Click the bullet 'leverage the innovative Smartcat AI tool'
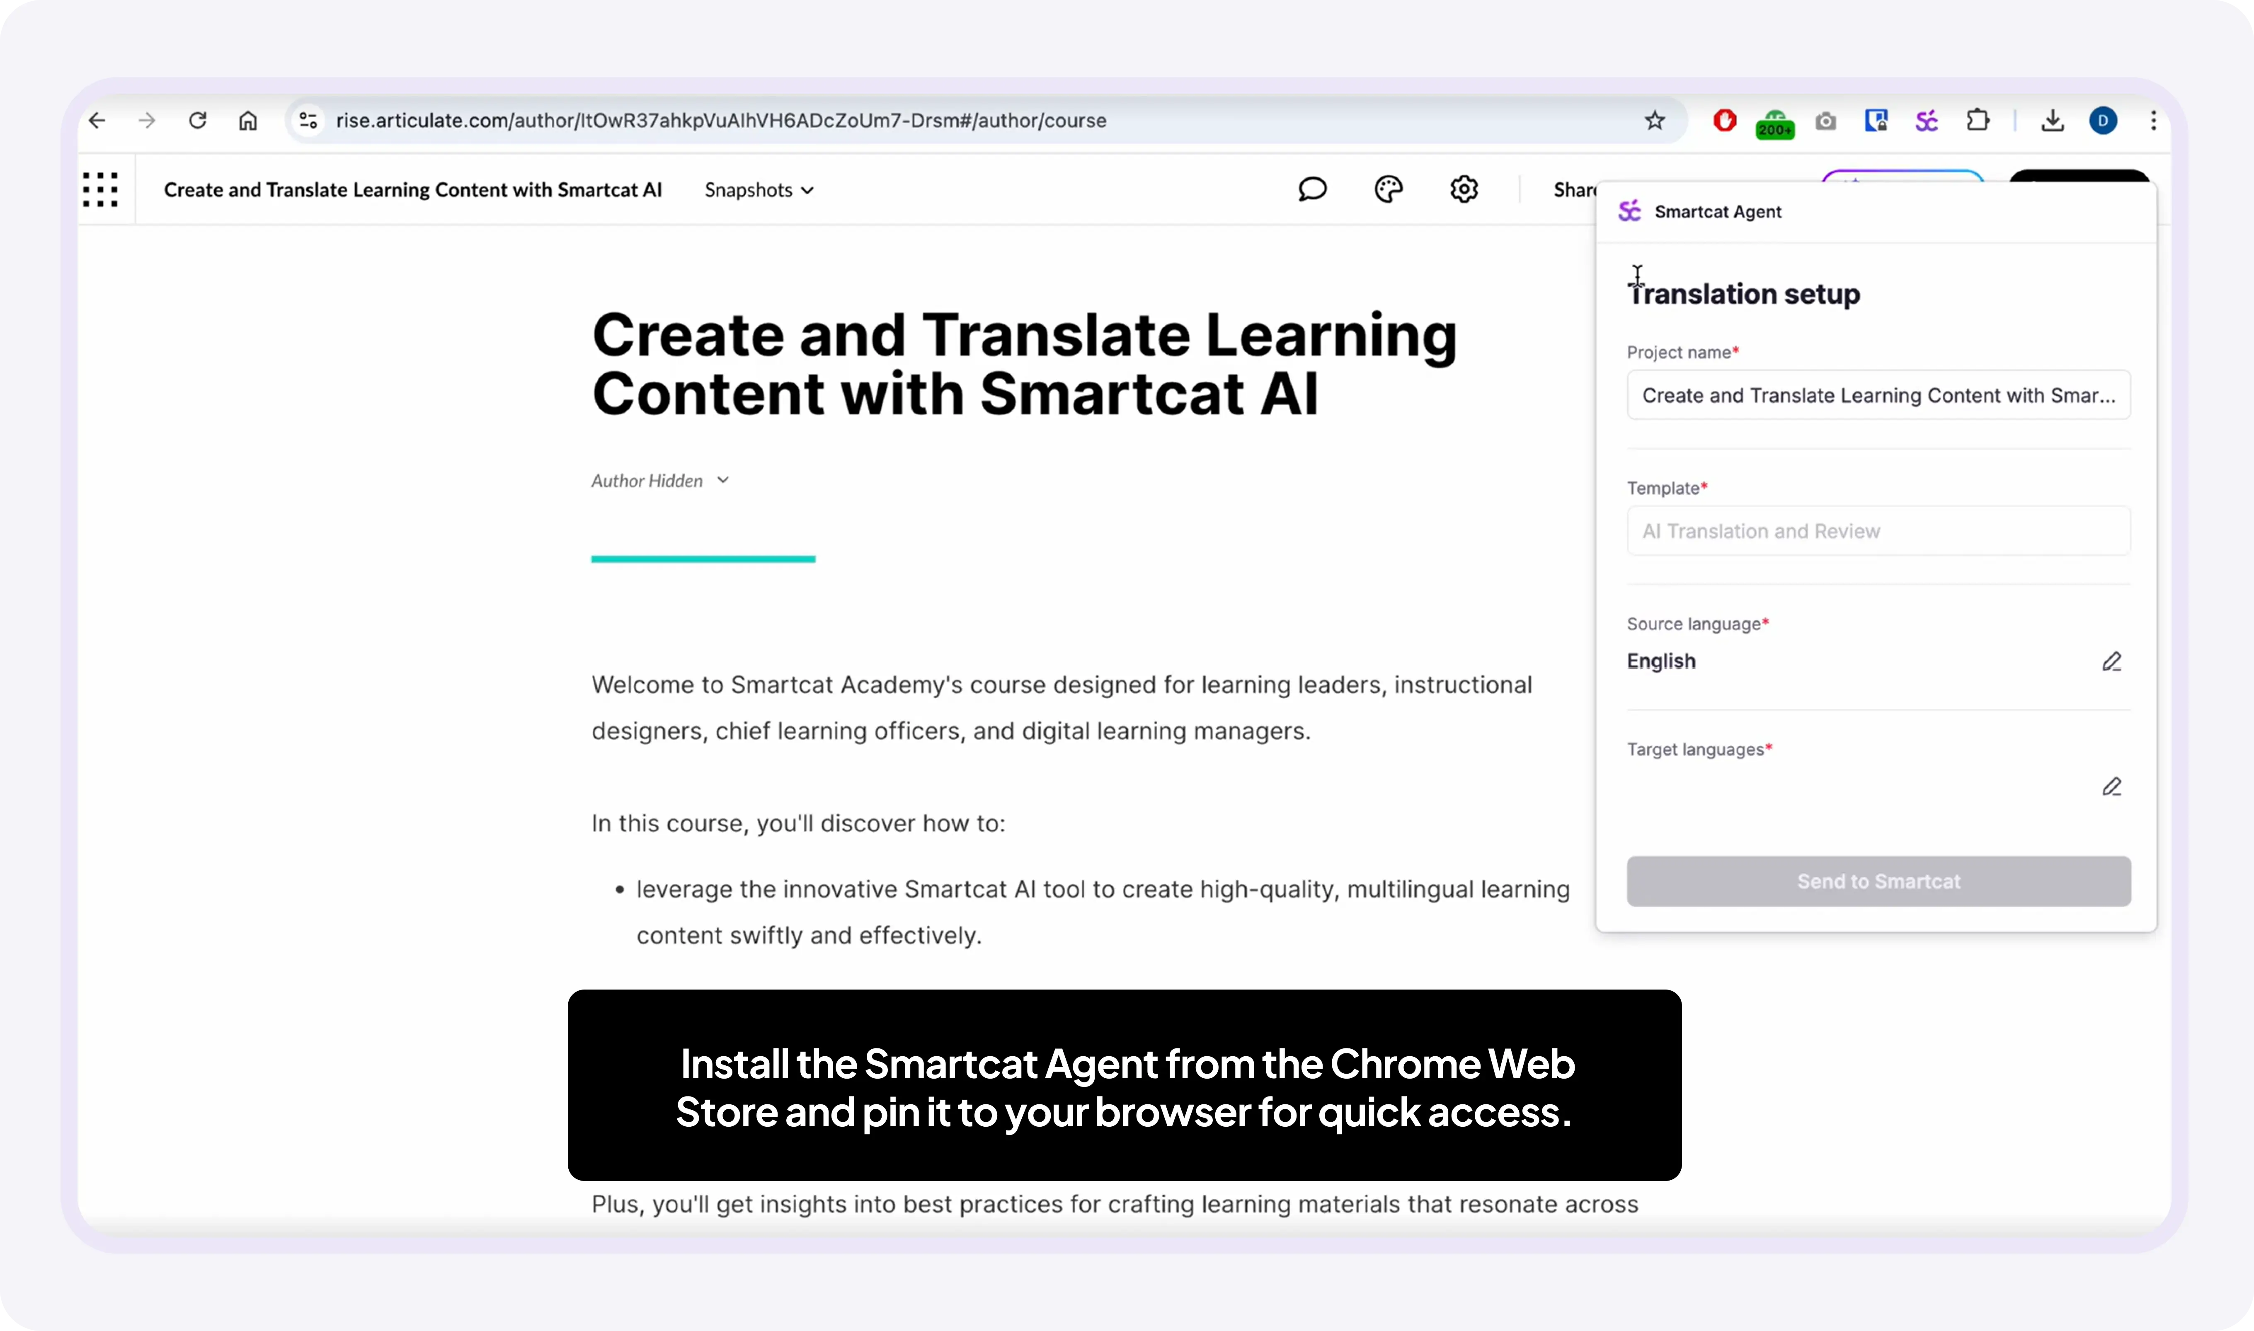The width and height of the screenshot is (2254, 1331). coord(1103,912)
